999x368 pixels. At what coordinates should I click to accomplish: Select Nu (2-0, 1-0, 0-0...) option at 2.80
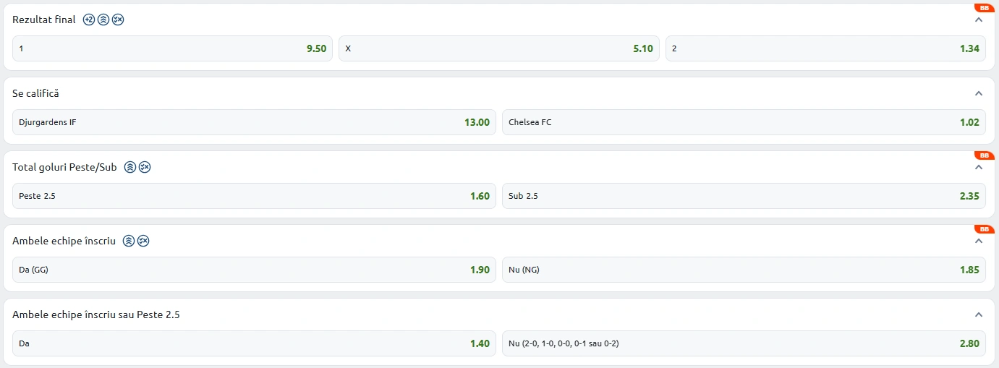(743, 343)
